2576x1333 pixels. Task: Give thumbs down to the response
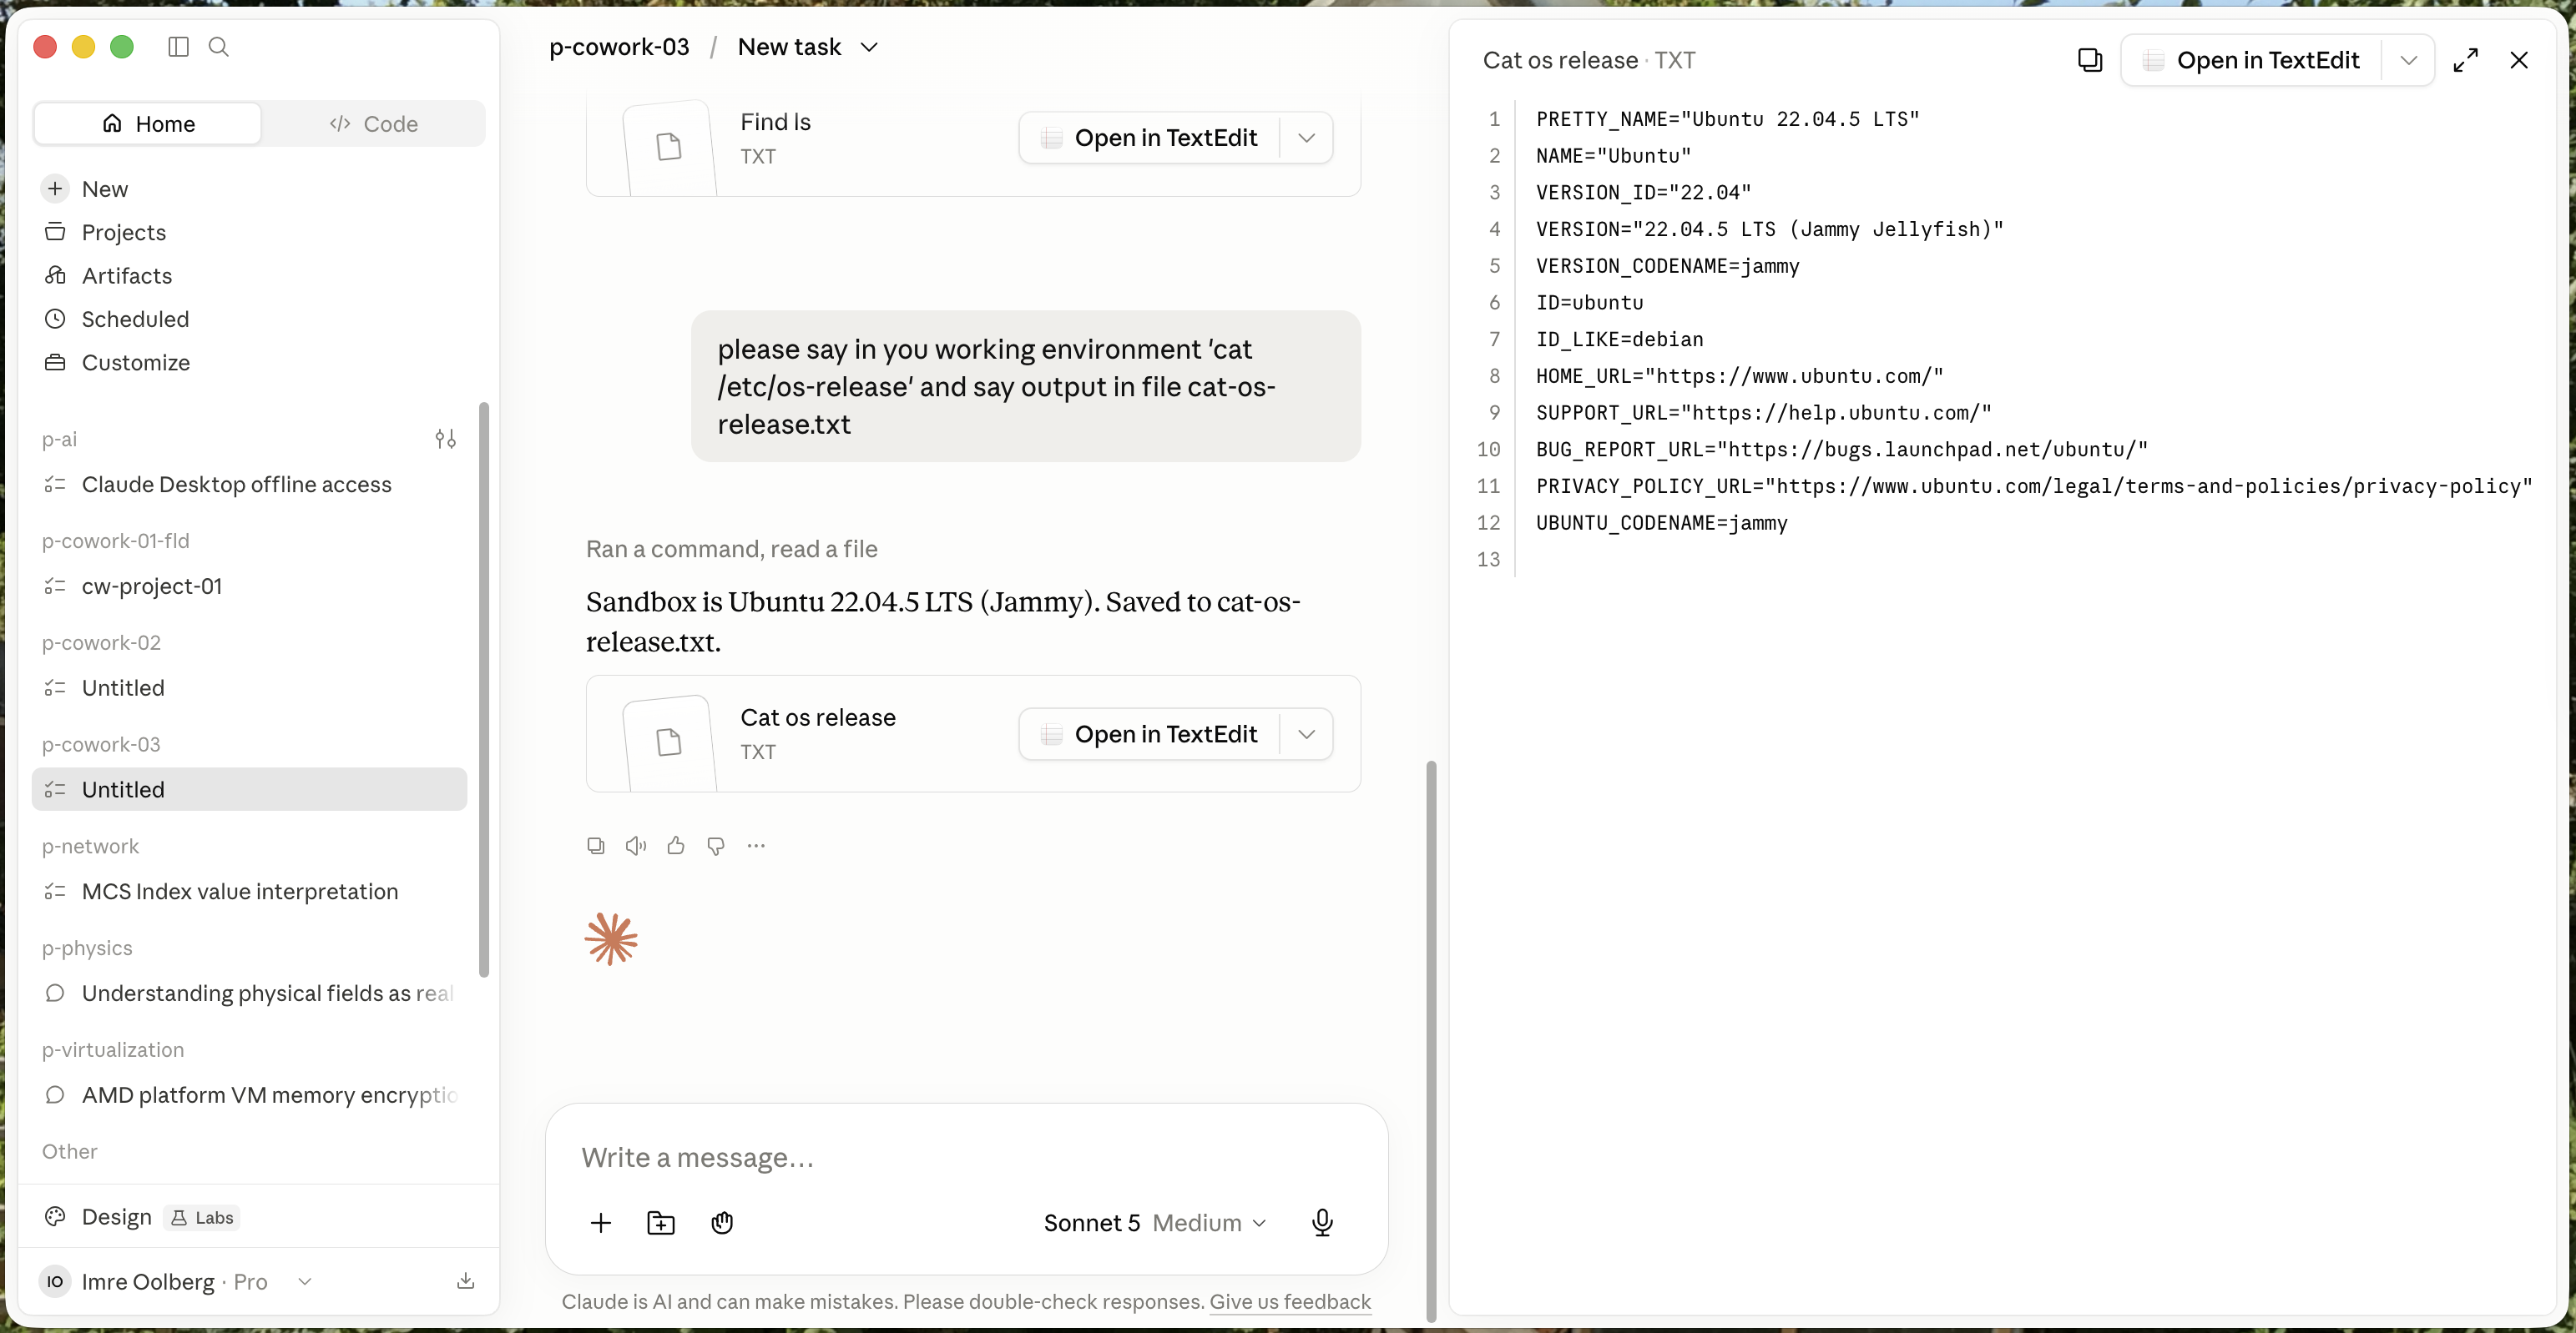716,845
